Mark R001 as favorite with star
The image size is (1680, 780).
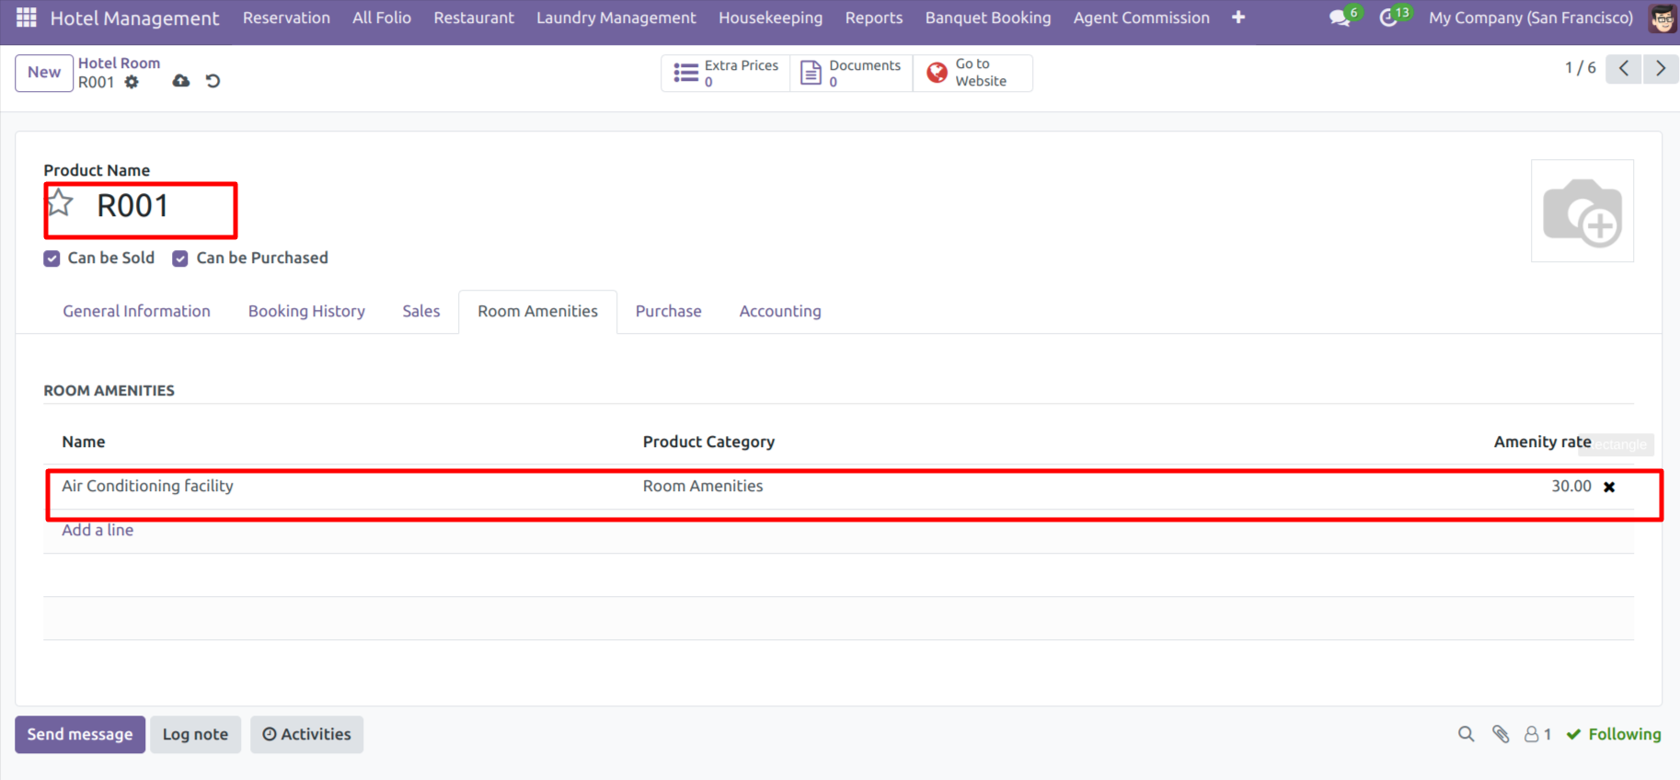click(61, 203)
